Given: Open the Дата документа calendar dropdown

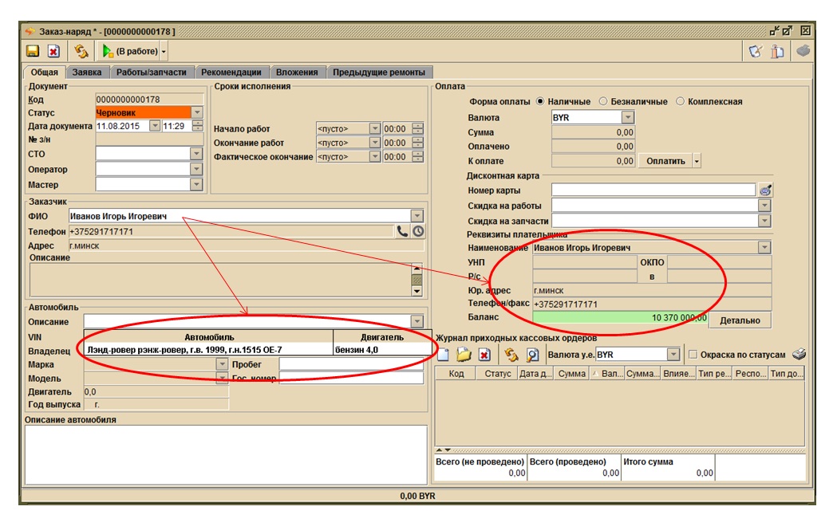Looking at the screenshot, I should [x=155, y=126].
